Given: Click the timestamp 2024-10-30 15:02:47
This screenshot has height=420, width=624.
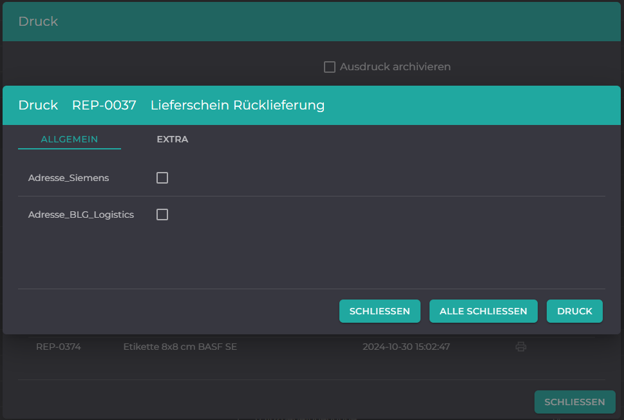Looking at the screenshot, I should (406, 347).
